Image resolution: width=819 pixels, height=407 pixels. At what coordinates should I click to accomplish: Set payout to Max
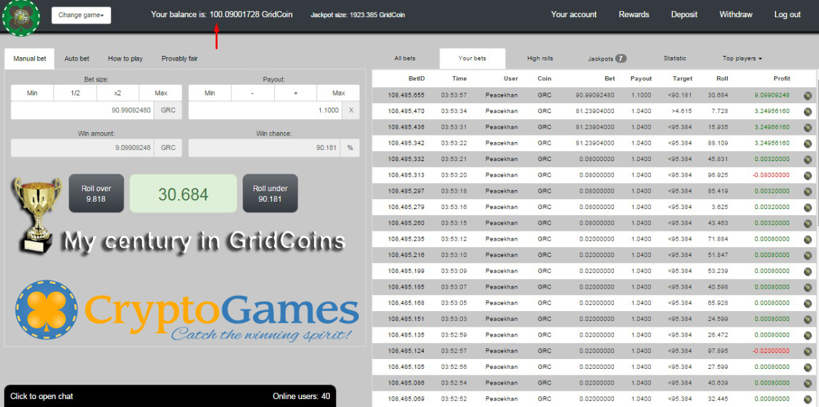pyautogui.click(x=339, y=93)
